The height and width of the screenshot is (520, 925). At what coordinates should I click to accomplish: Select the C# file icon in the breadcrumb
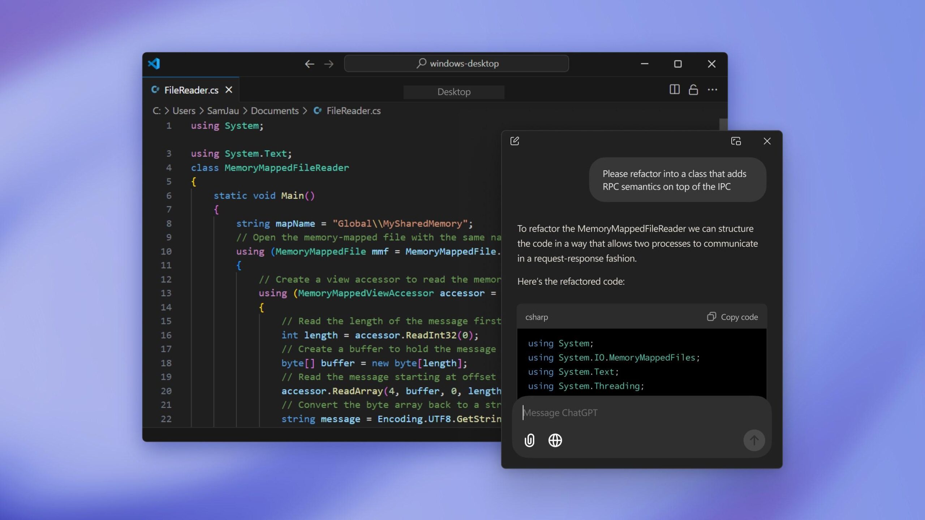317,111
